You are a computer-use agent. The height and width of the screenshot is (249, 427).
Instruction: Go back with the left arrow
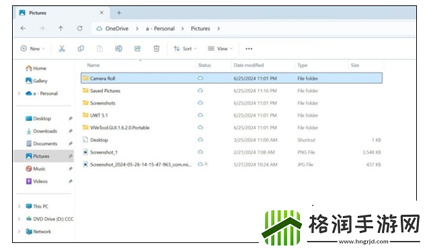(x=23, y=28)
